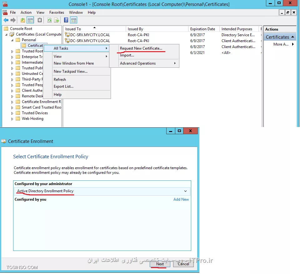Click the Up one level folder icon
300x274 pixels.
click(23, 20)
